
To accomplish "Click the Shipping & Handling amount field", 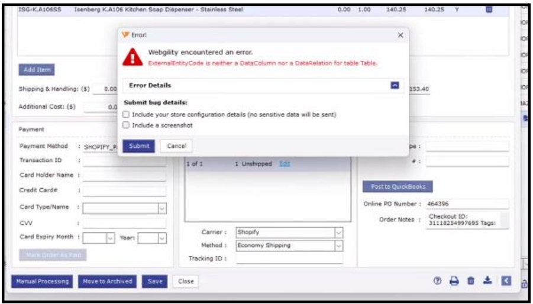I will (105, 89).
